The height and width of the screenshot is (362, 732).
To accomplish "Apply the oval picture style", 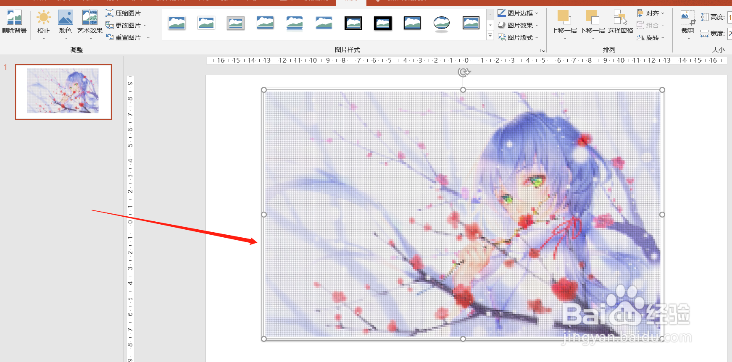I will click(x=442, y=23).
